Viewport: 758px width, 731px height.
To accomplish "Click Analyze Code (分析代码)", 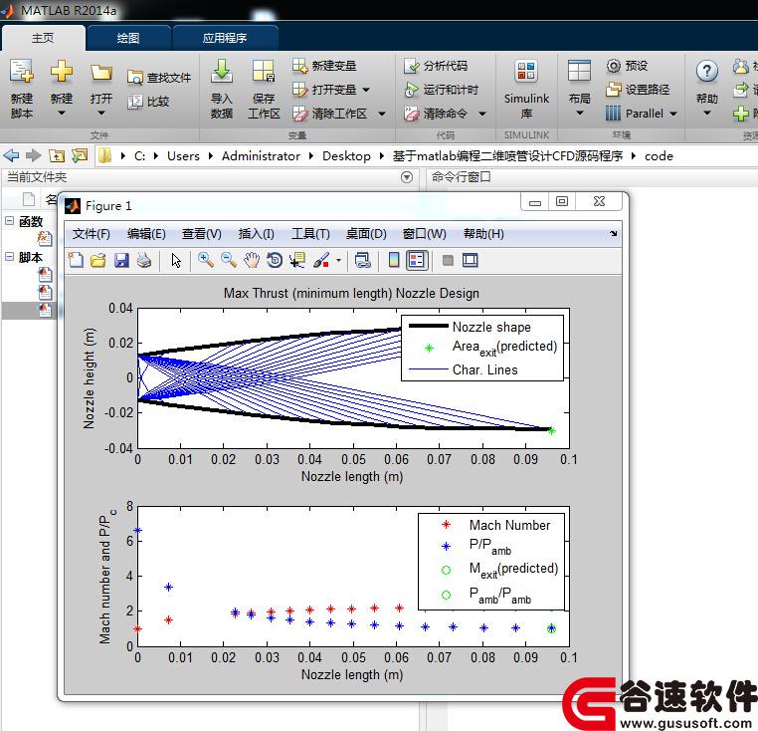I will coord(436,66).
